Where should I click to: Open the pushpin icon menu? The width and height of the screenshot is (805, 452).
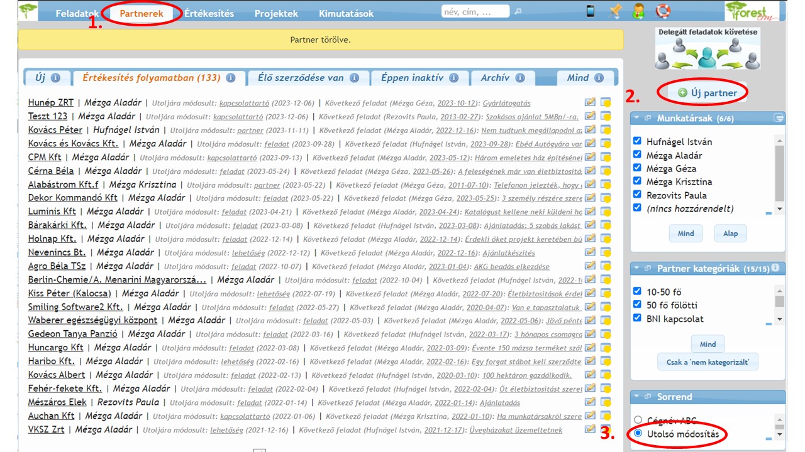point(616,11)
